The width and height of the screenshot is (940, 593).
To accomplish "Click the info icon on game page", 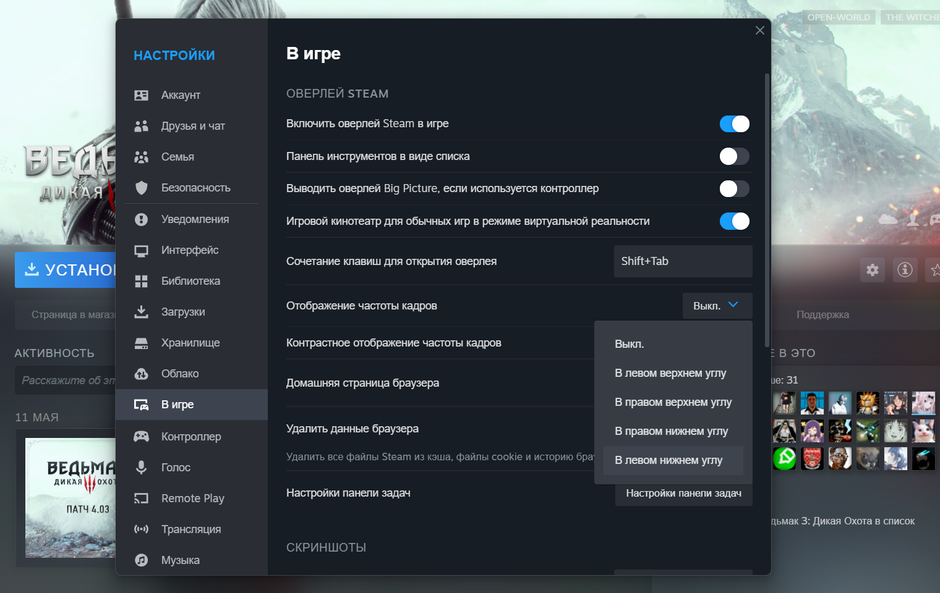I will click(x=905, y=270).
